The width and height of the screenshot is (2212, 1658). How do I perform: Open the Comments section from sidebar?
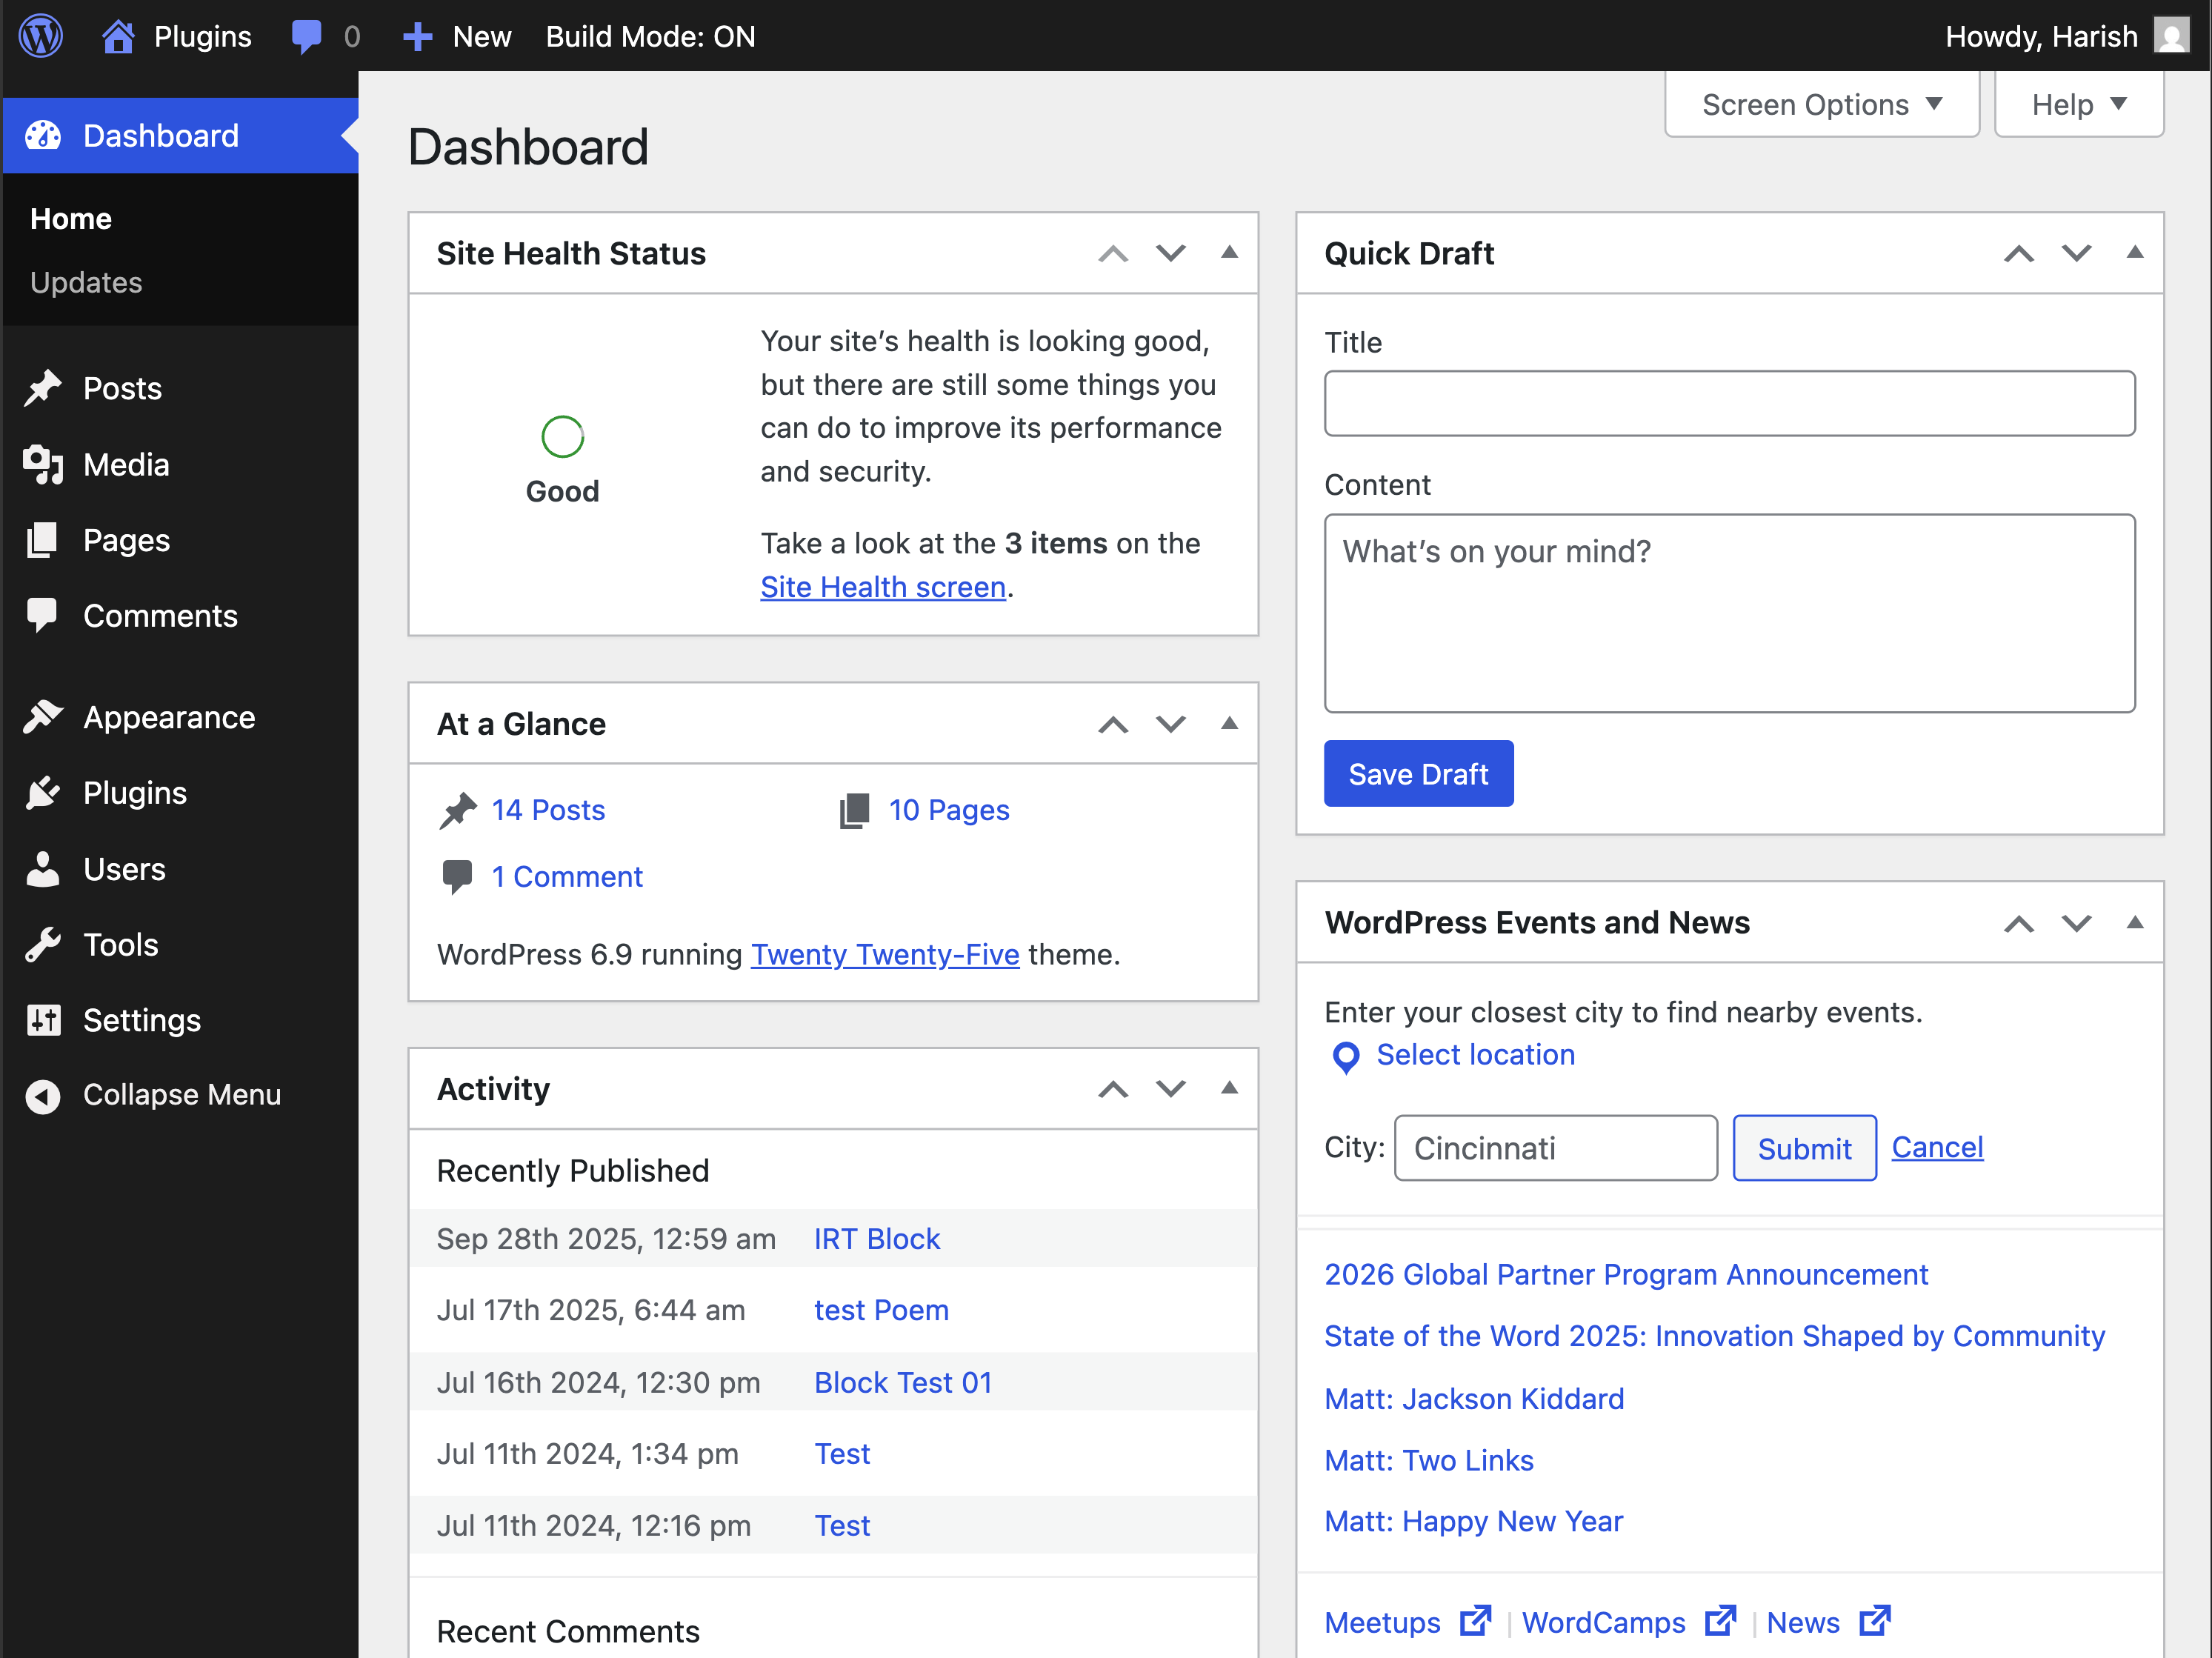[160, 616]
